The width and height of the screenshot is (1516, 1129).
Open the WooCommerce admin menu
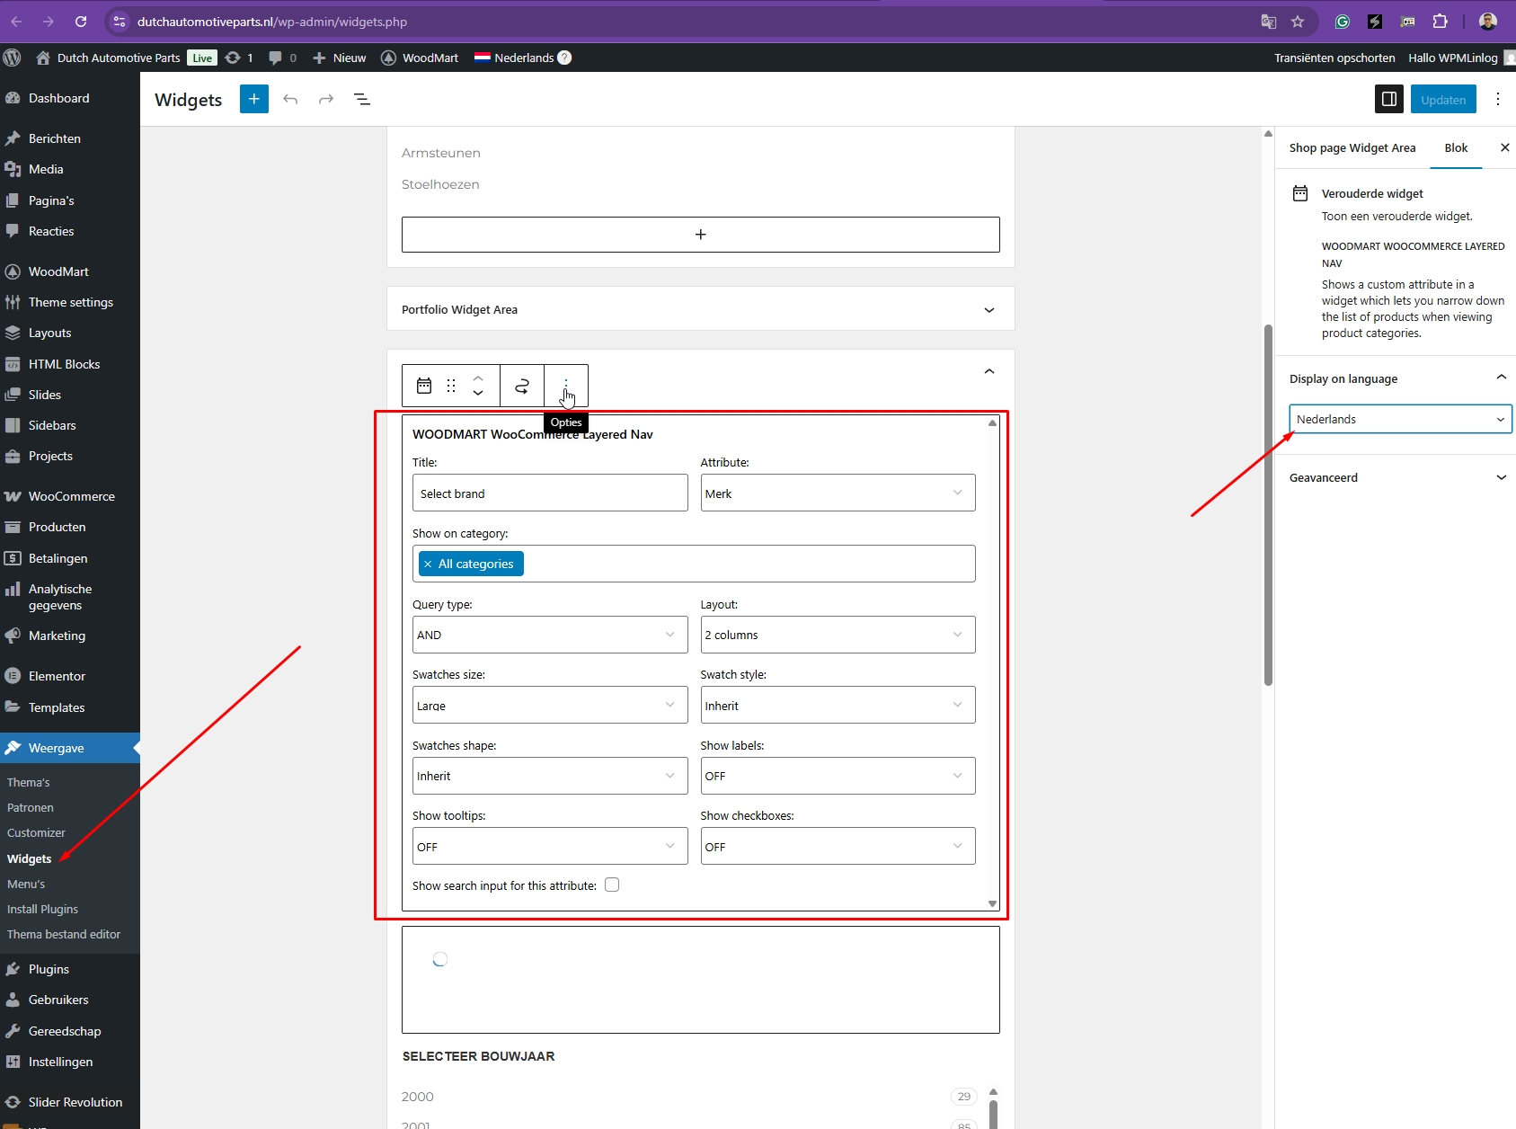tap(70, 496)
